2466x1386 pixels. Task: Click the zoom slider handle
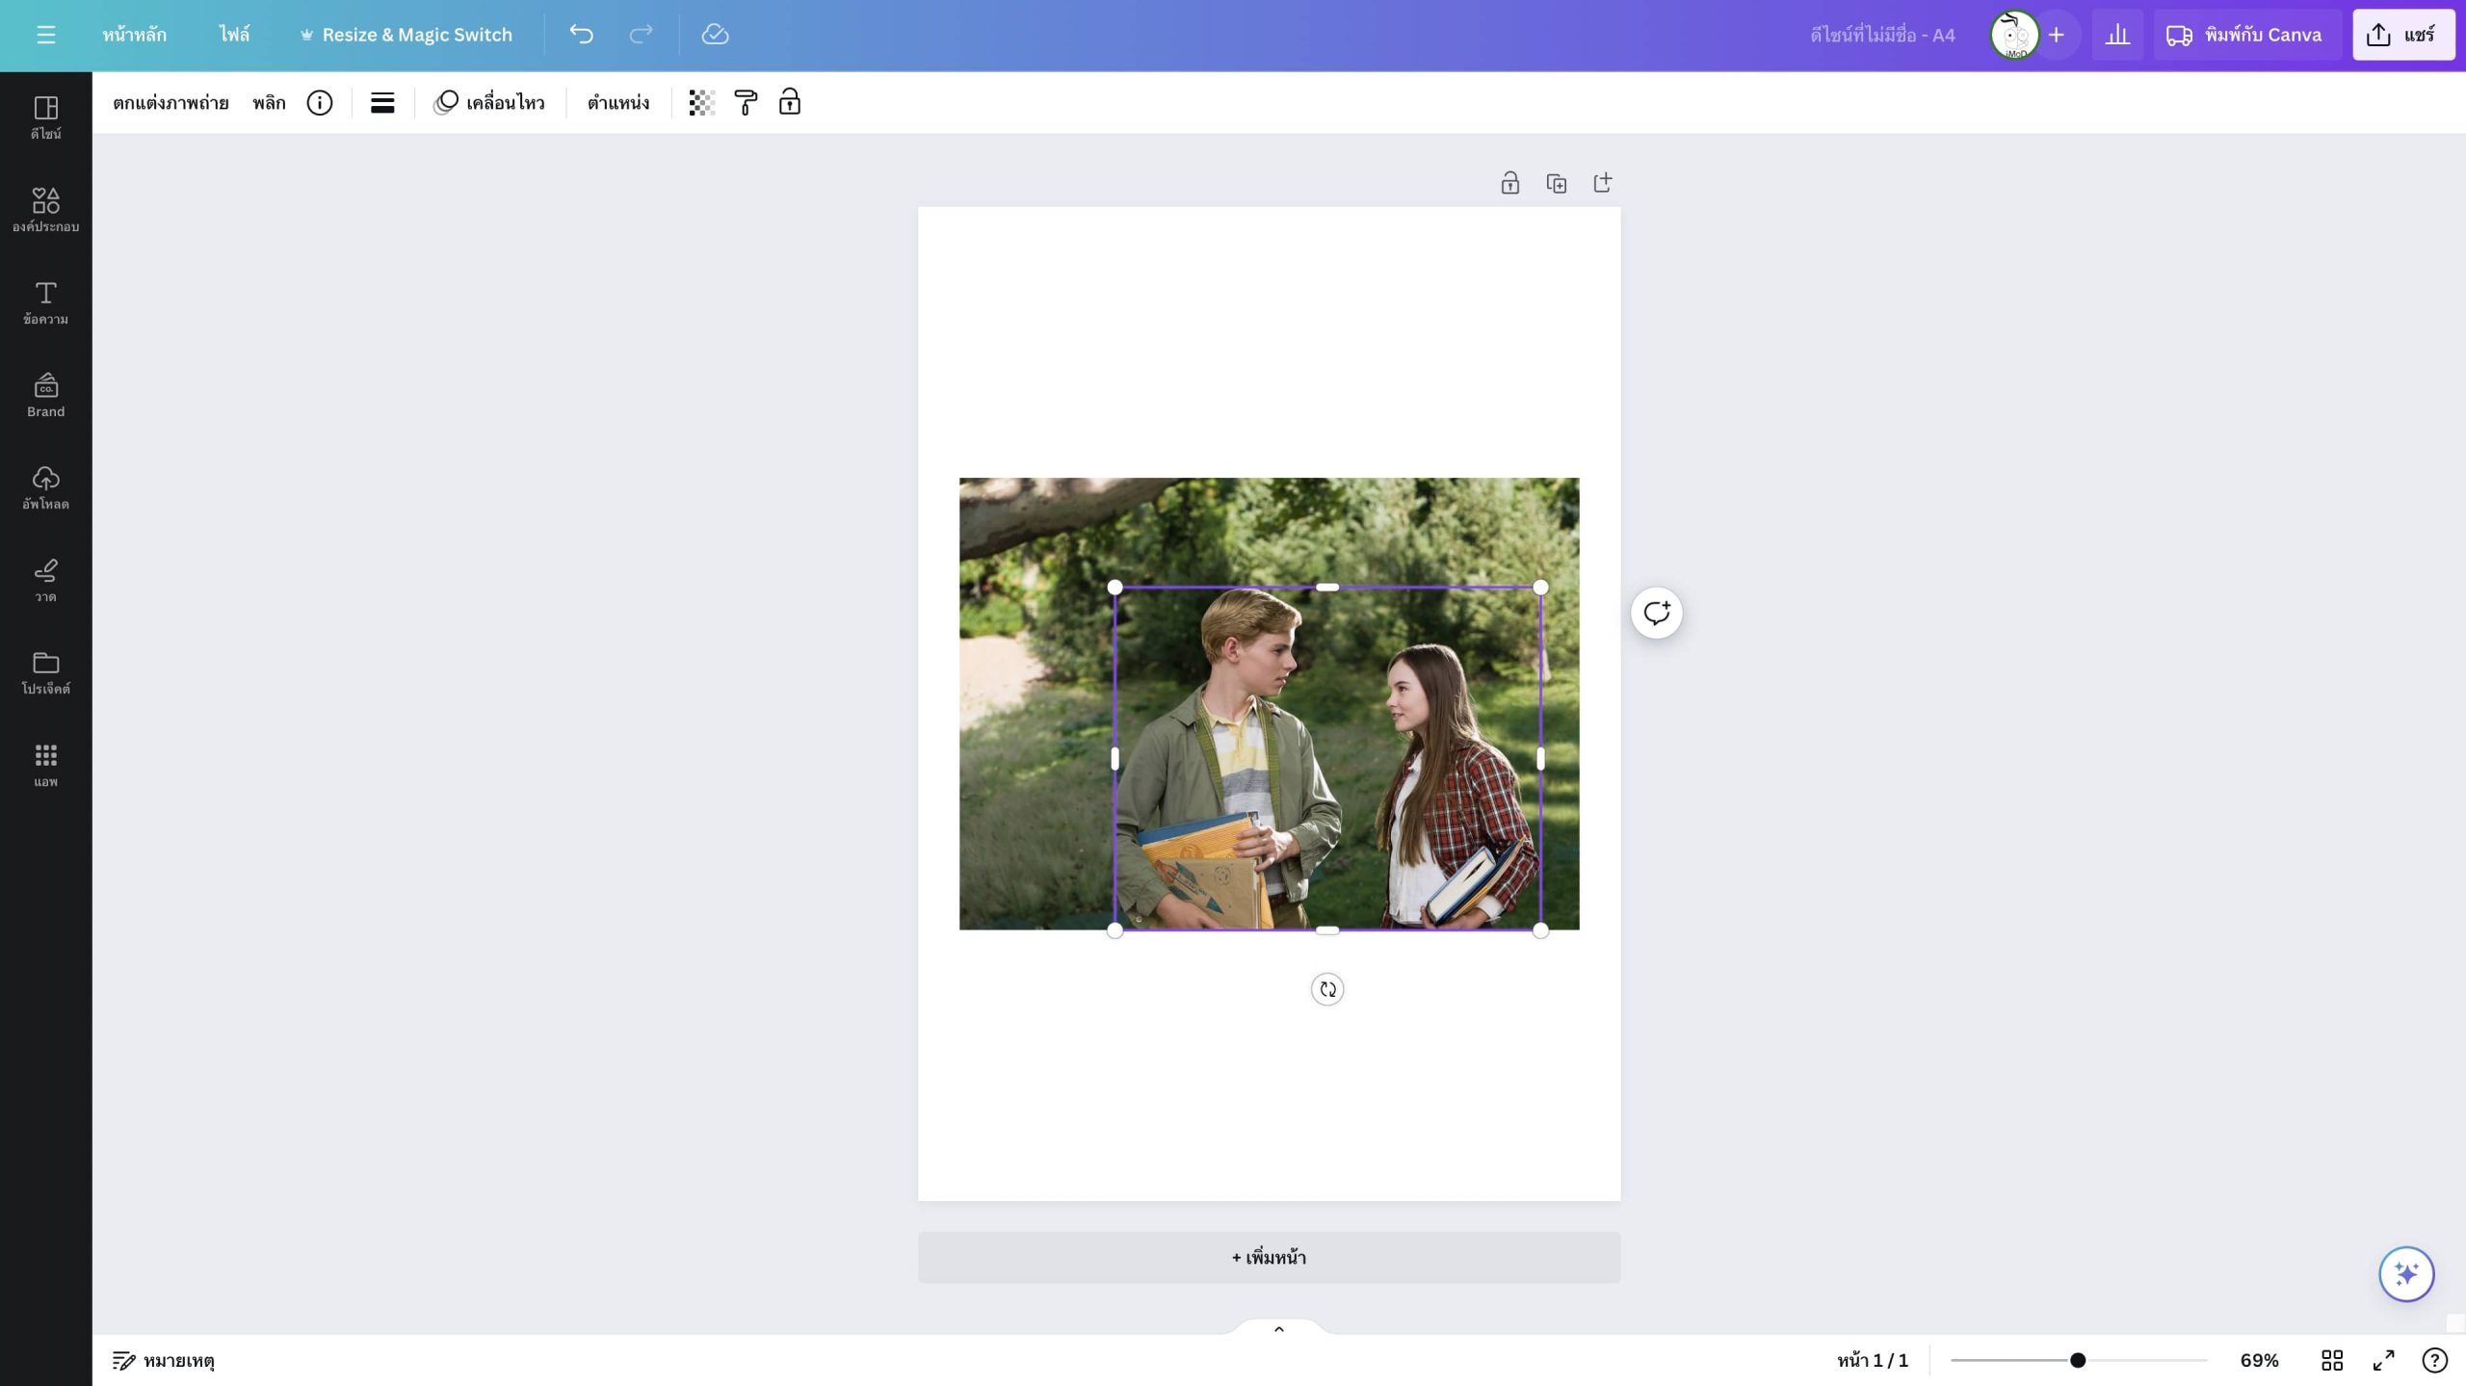pyautogui.click(x=2078, y=1360)
